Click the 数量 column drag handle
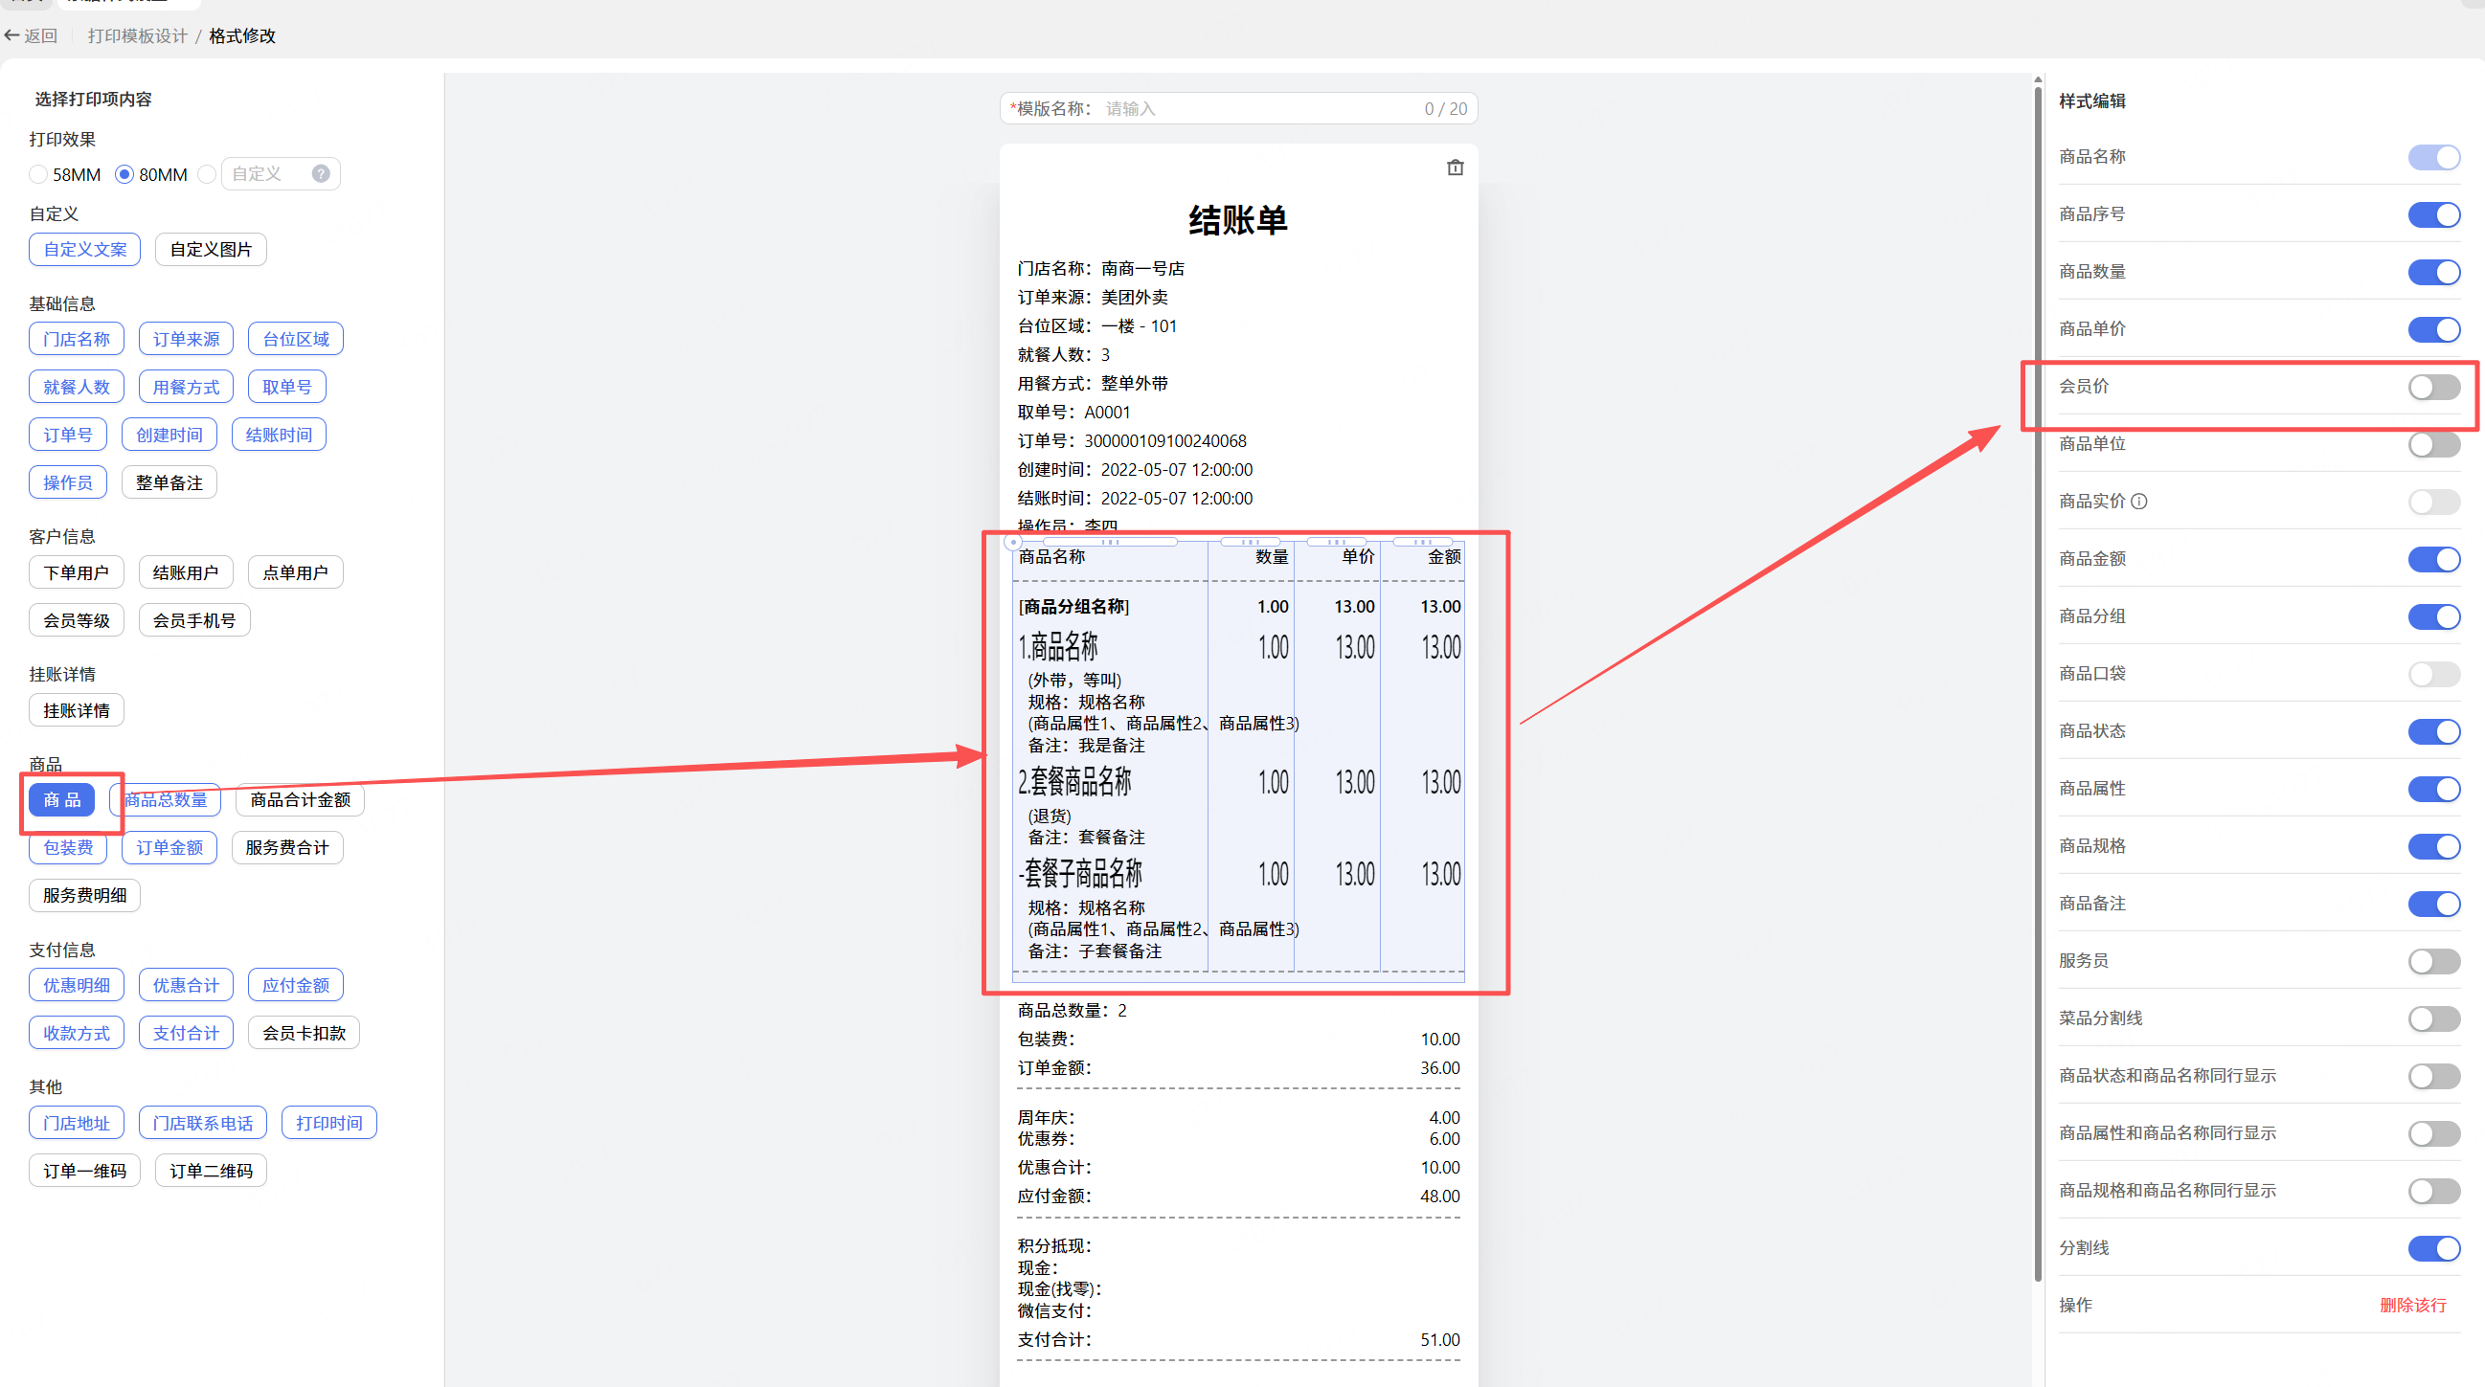Screen dimensions: 2485x1387 [1251, 542]
